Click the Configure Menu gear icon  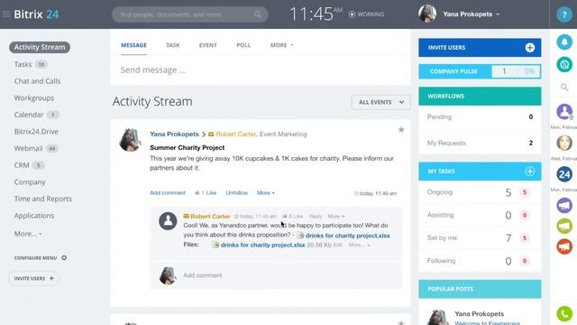click(64, 257)
